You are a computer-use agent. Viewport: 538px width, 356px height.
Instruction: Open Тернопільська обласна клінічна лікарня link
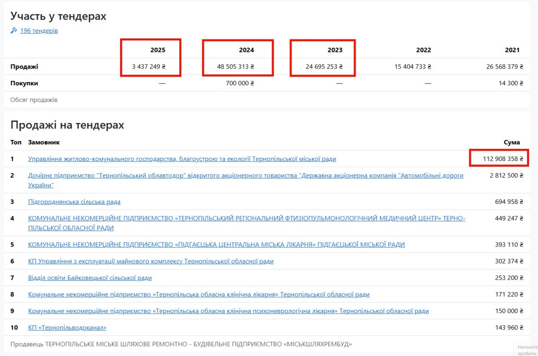199,294
